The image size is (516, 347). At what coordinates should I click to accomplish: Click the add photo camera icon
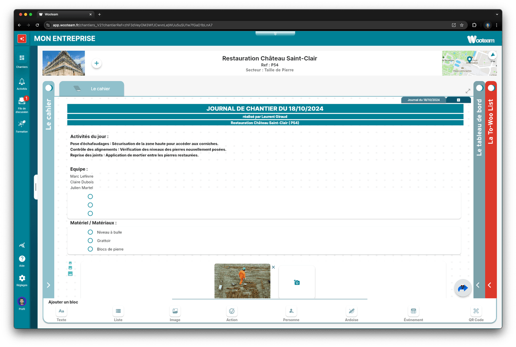[x=297, y=282]
